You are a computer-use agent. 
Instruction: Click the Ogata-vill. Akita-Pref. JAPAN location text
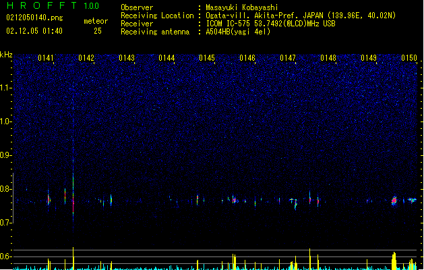(x=264, y=16)
